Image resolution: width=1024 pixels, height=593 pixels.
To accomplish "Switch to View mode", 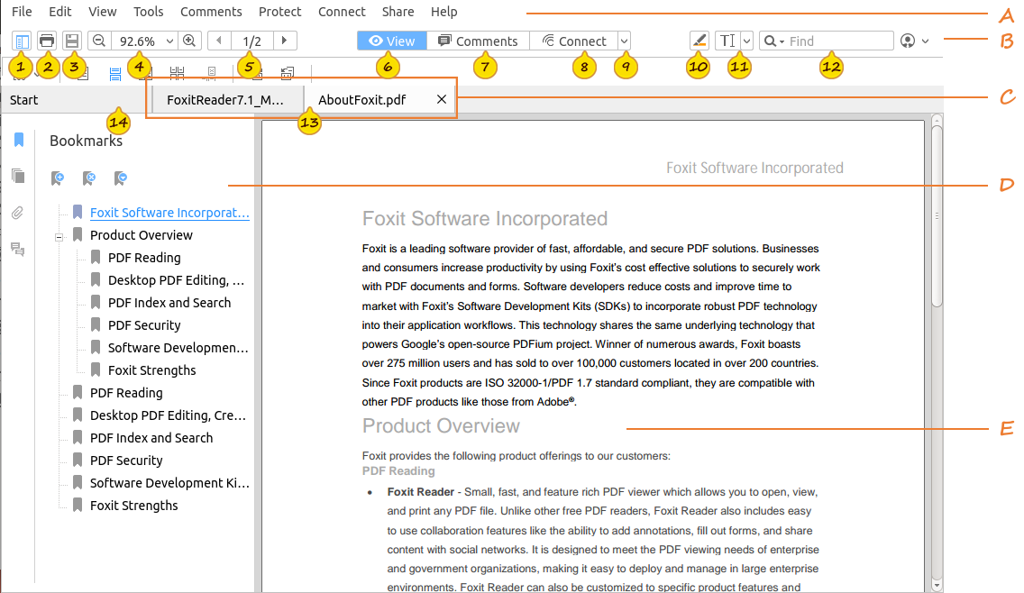I will pyautogui.click(x=392, y=41).
